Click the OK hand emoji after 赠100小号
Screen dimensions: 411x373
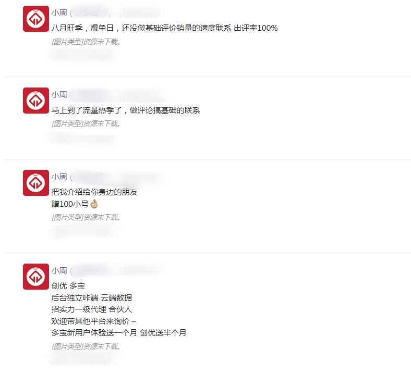pos(94,204)
